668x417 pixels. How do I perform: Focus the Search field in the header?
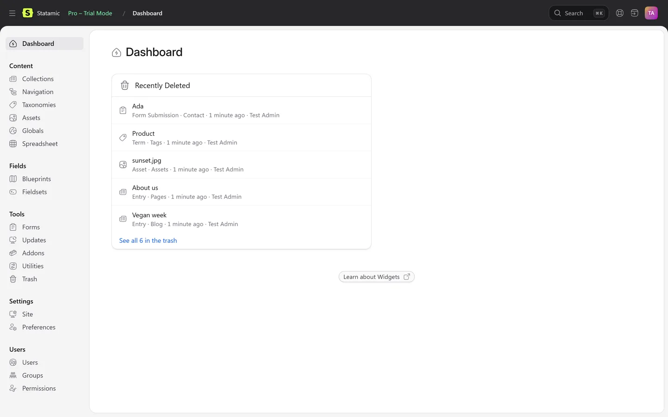click(x=578, y=13)
